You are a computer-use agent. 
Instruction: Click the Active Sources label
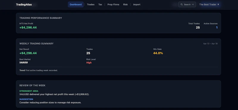click(x=211, y=24)
